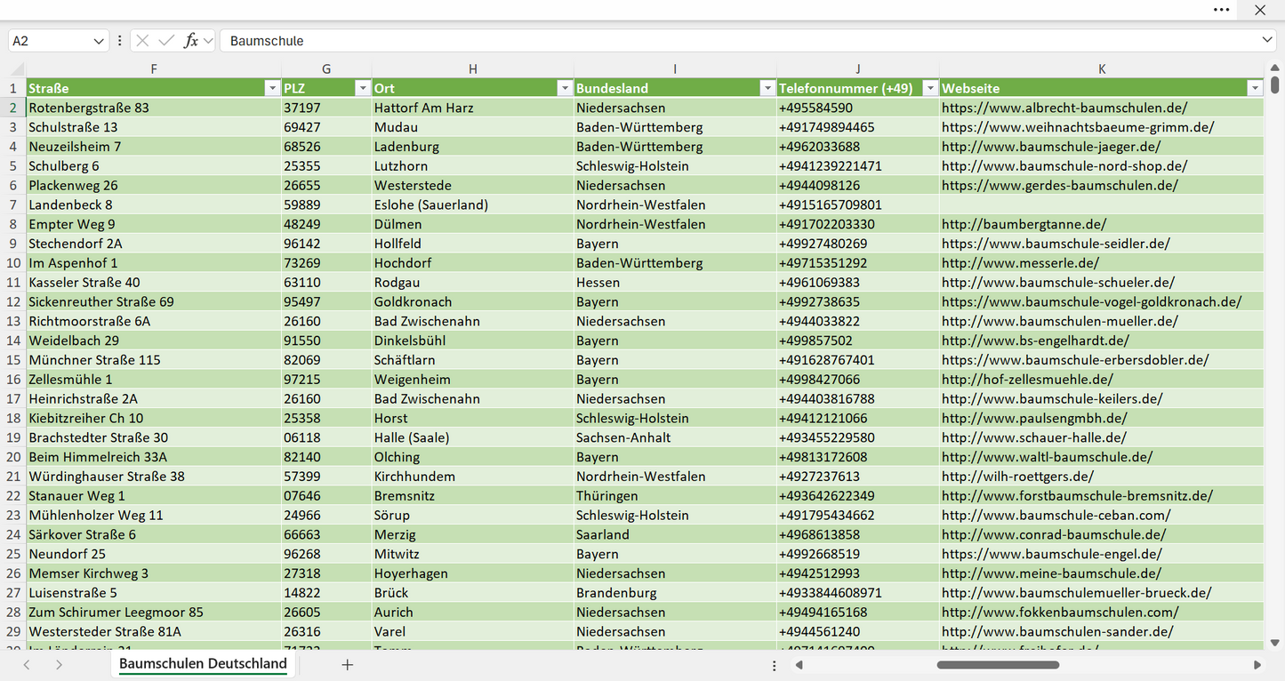Open the Bundesland filter dropdown
This screenshot has height=681, width=1285.
click(x=767, y=88)
